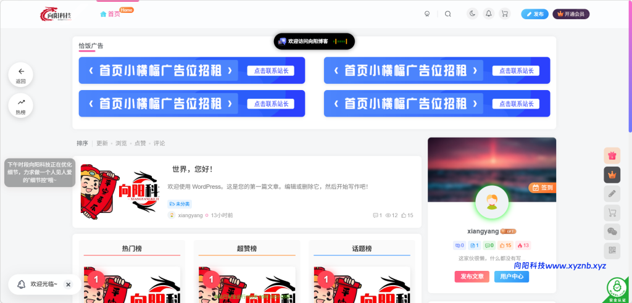Click bottom-left banner 点击联系站长 button

pos(271,104)
